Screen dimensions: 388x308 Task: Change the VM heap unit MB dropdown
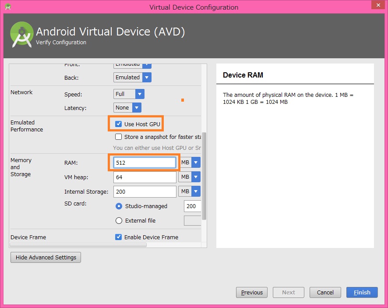click(x=189, y=177)
